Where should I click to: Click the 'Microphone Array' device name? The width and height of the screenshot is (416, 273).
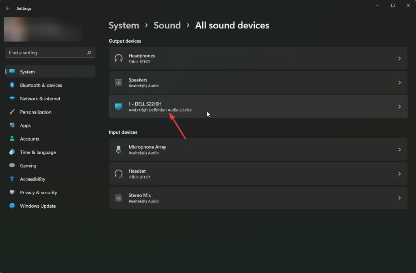click(x=147, y=147)
